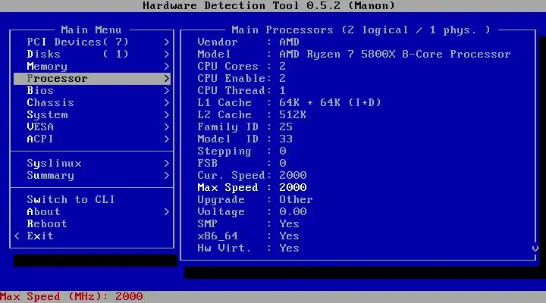The image size is (546, 303).
Task: Open the System menu entry
Action: [x=92, y=115]
